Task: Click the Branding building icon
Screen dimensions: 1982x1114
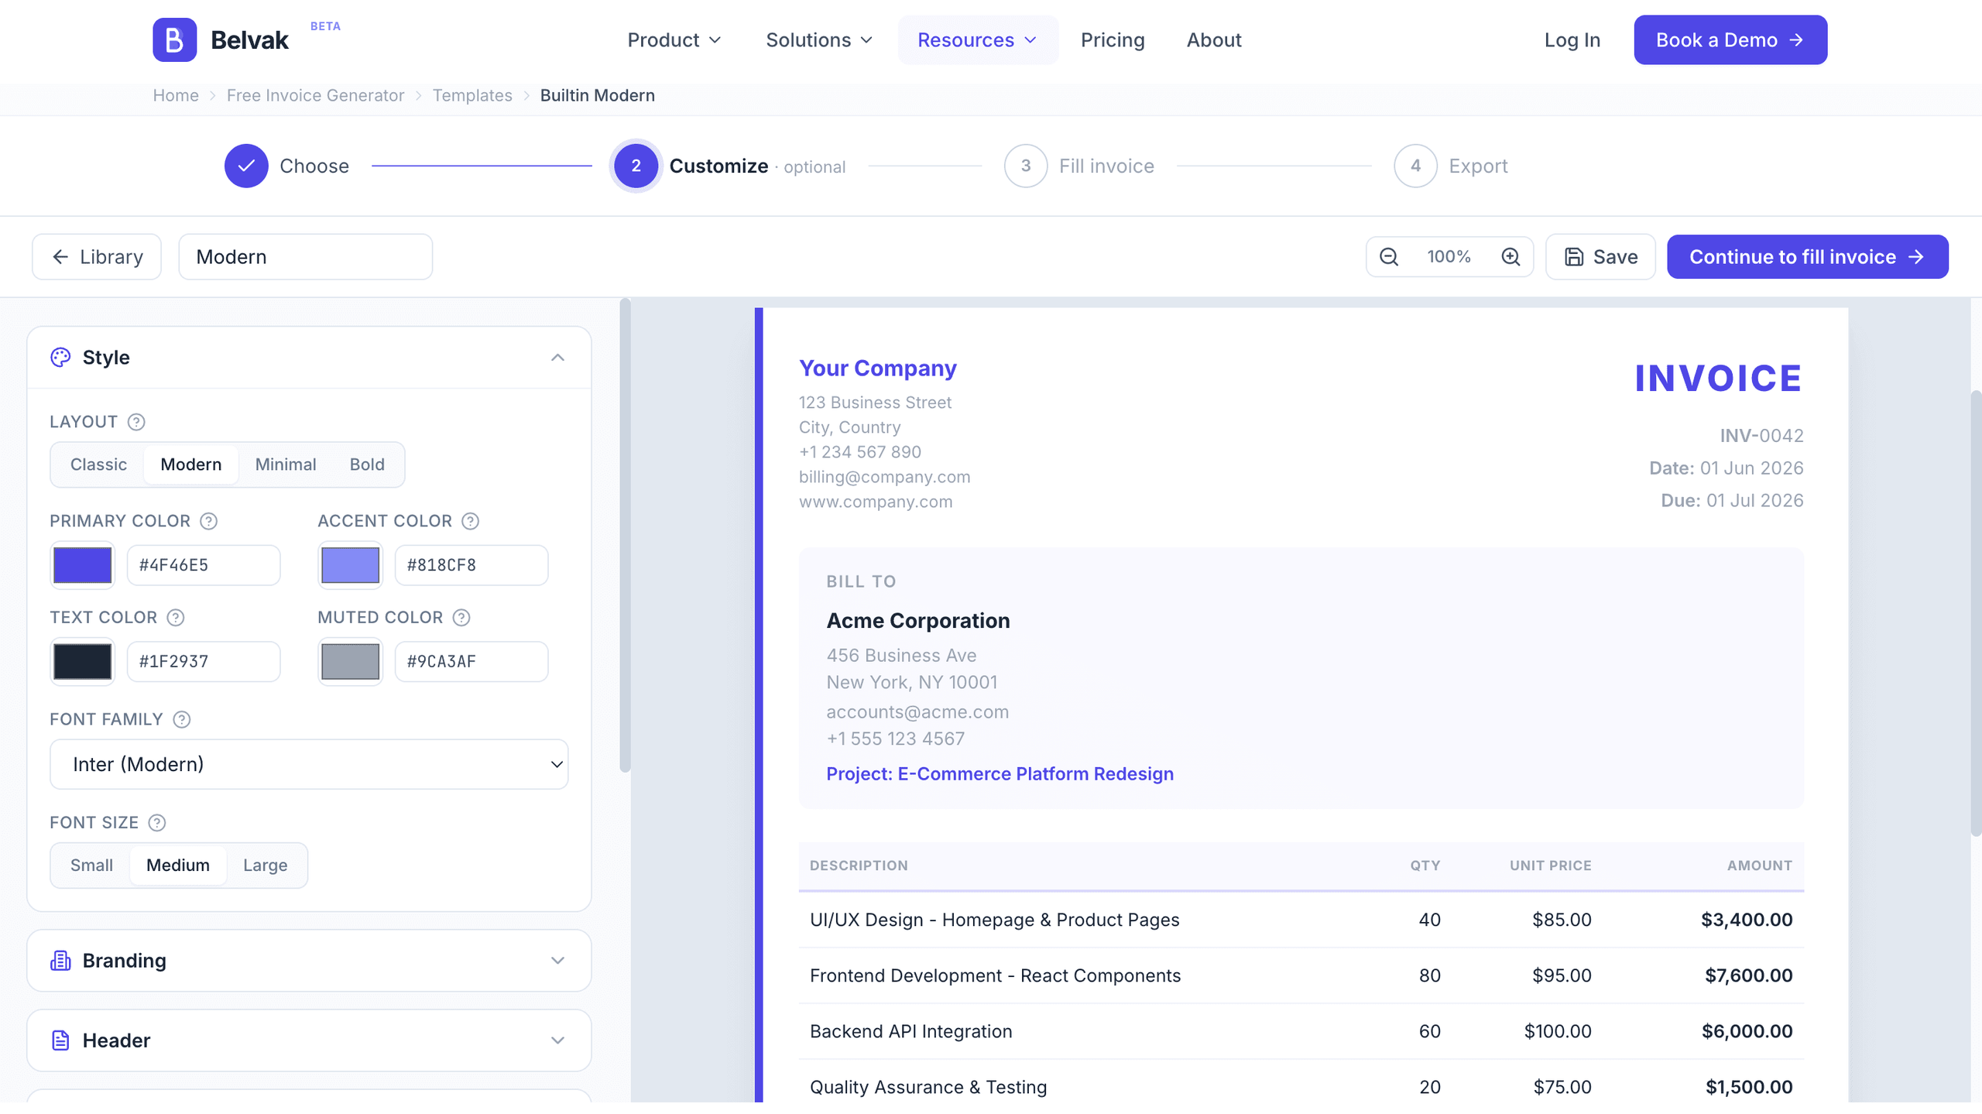Action: coord(60,961)
